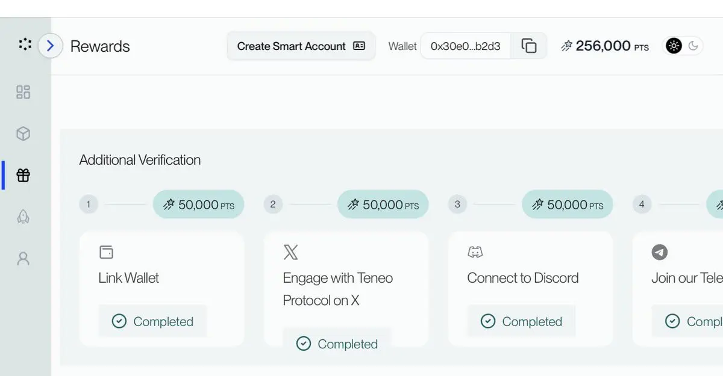This screenshot has width=723, height=376.
Task: Click Completed status on Link Wallet card
Action: click(x=153, y=321)
